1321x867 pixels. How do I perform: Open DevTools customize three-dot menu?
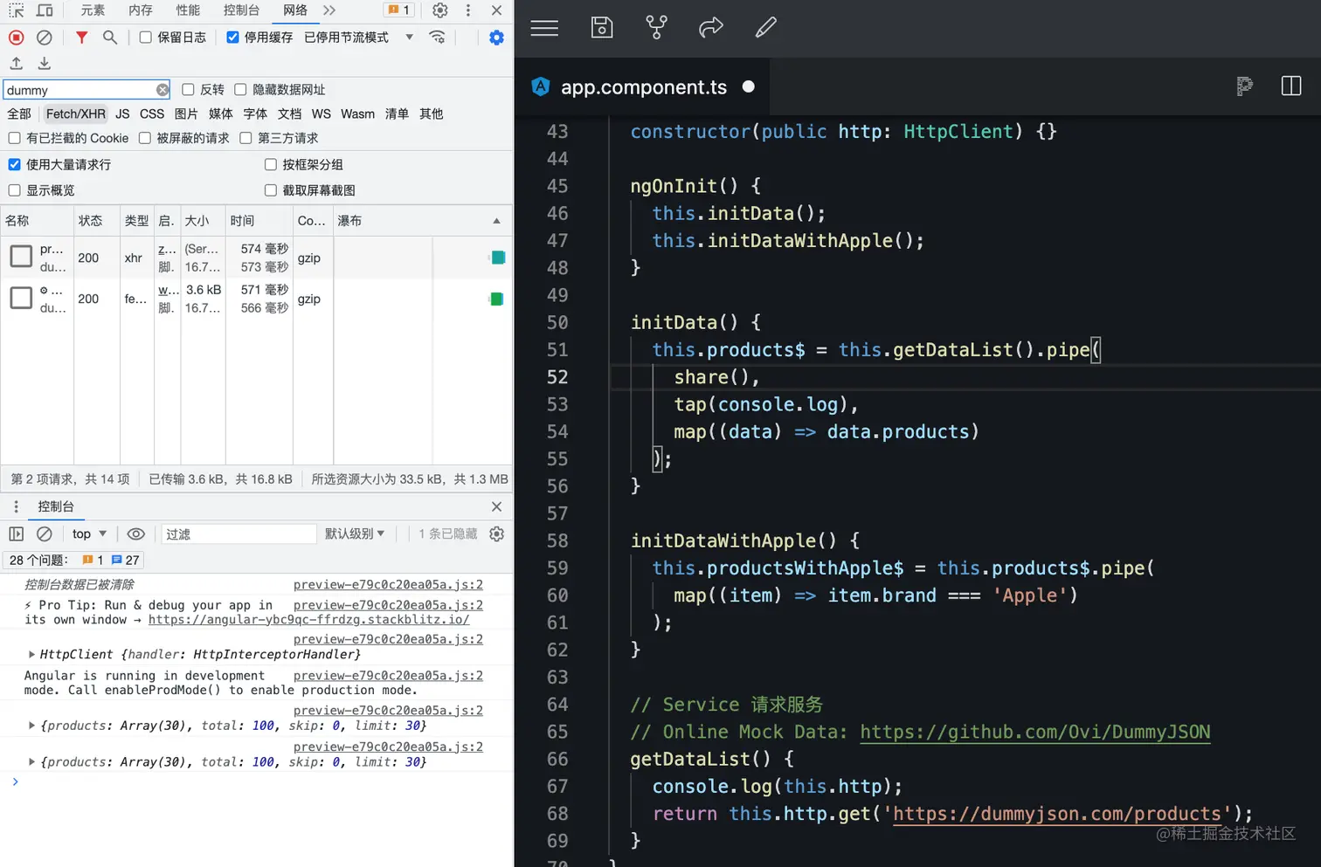[468, 10]
